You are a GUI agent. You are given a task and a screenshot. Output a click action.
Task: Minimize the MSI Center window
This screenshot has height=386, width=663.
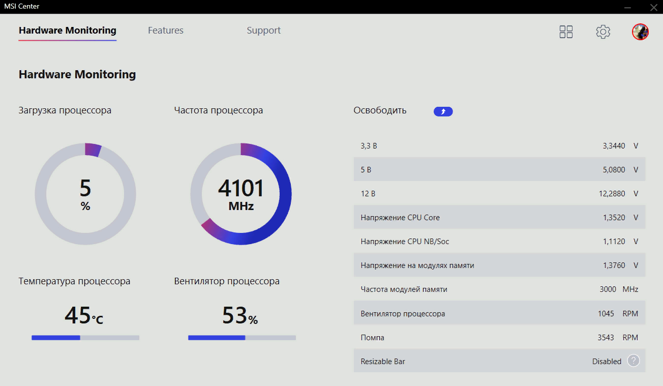pos(628,7)
